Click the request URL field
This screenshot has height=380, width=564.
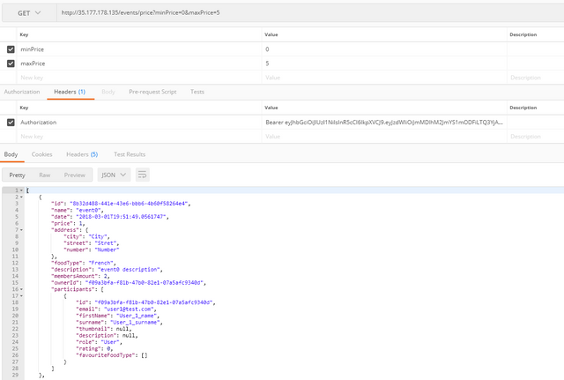(310, 13)
